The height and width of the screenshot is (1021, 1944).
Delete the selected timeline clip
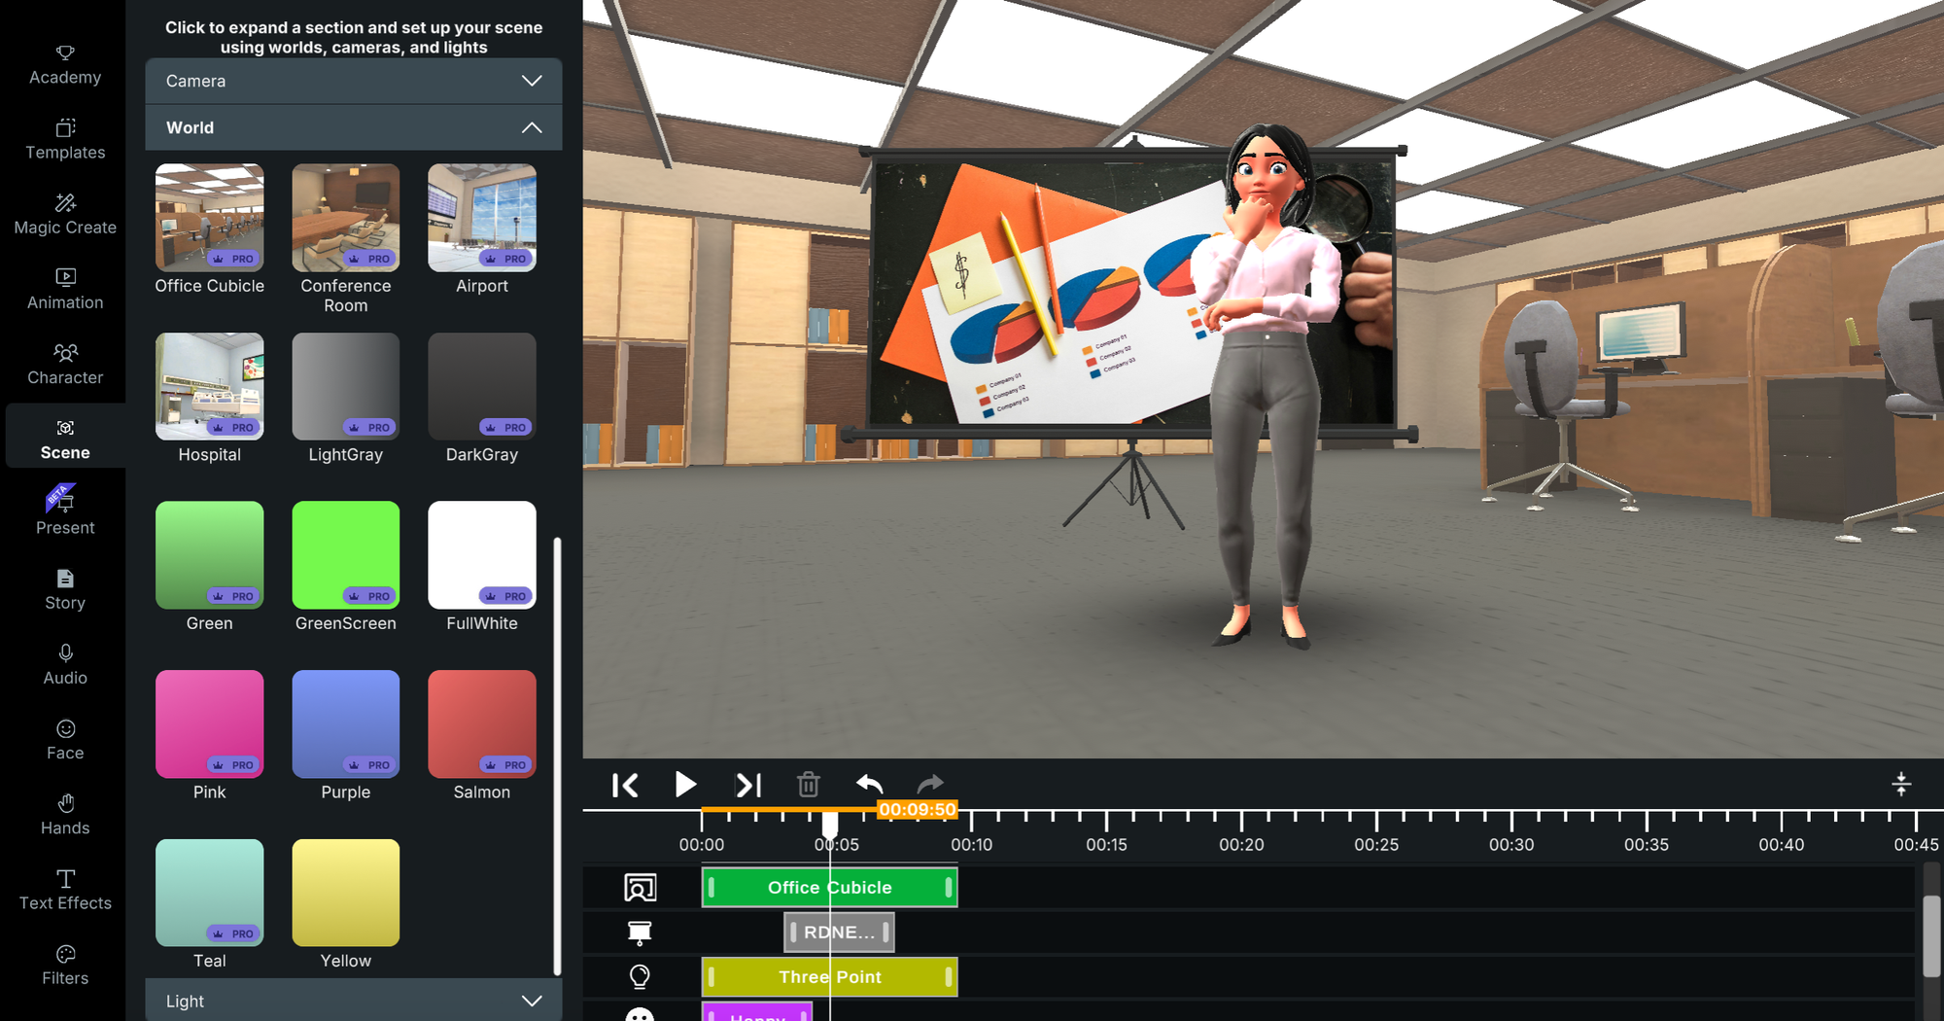tap(809, 784)
